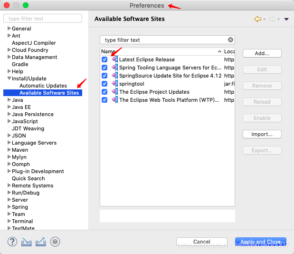Open Gradle preferences page

(20, 64)
